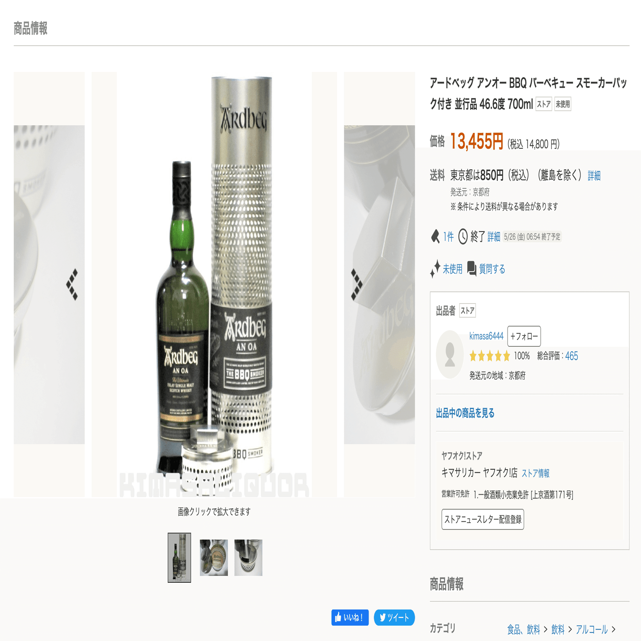Subscribe via ストアニュースレター配信登録 button
The width and height of the screenshot is (641, 641).
(x=483, y=519)
